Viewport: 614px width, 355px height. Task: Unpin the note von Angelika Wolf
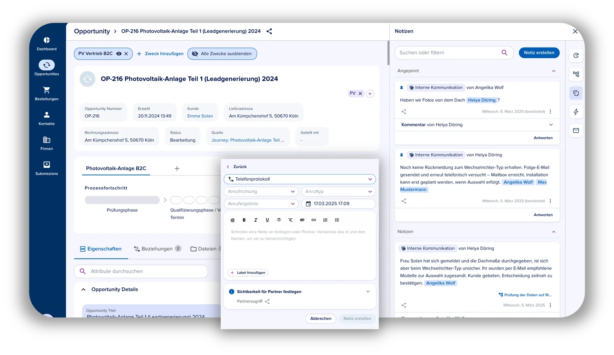pos(401,88)
